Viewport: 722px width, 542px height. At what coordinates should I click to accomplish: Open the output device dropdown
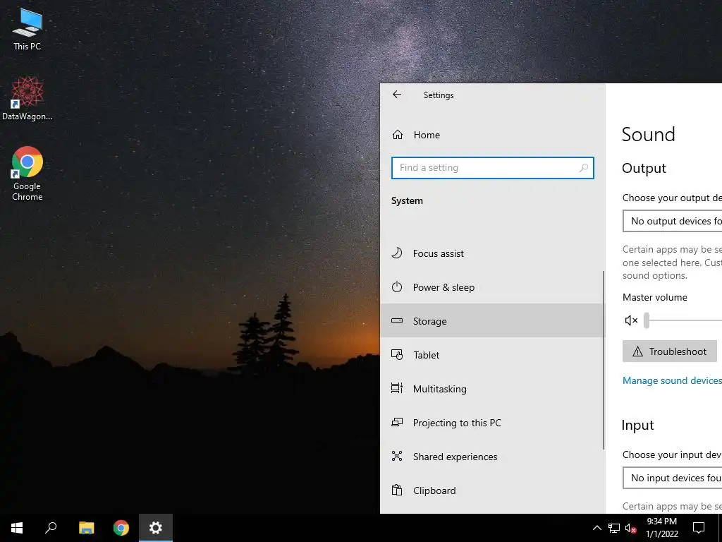point(672,221)
